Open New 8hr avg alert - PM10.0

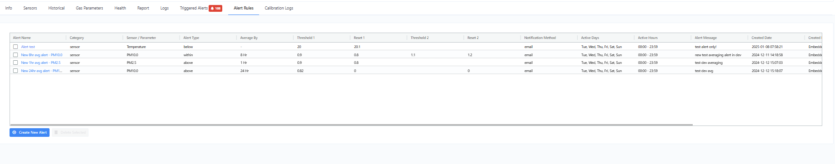pyautogui.click(x=42, y=55)
